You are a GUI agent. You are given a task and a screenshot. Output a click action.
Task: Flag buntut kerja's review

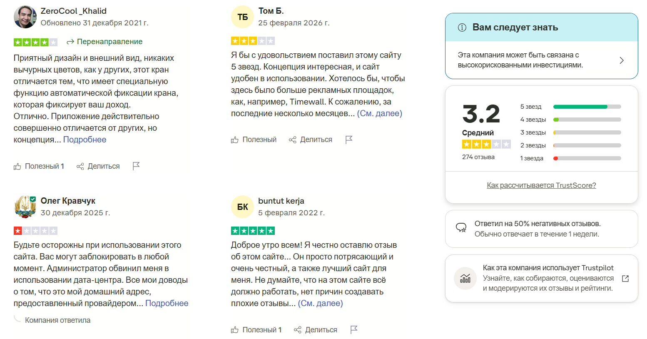354,330
